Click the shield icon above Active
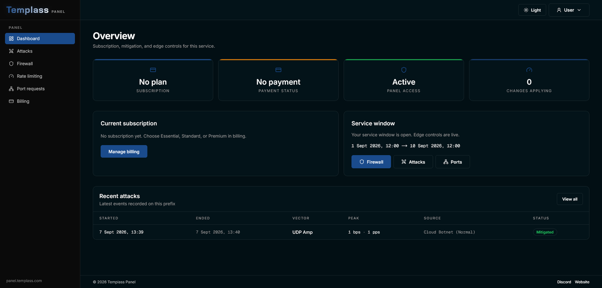 point(404,70)
